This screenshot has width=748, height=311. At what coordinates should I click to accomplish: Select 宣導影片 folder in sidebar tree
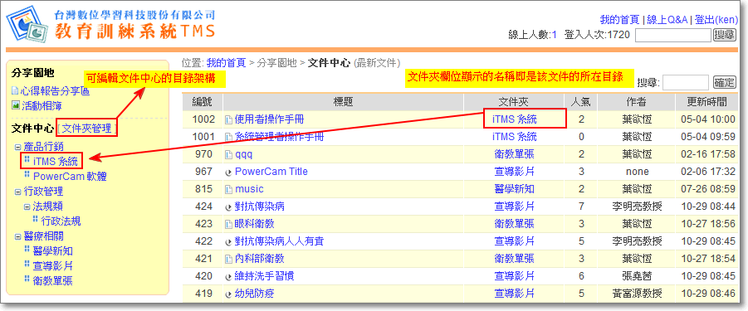tap(52, 265)
